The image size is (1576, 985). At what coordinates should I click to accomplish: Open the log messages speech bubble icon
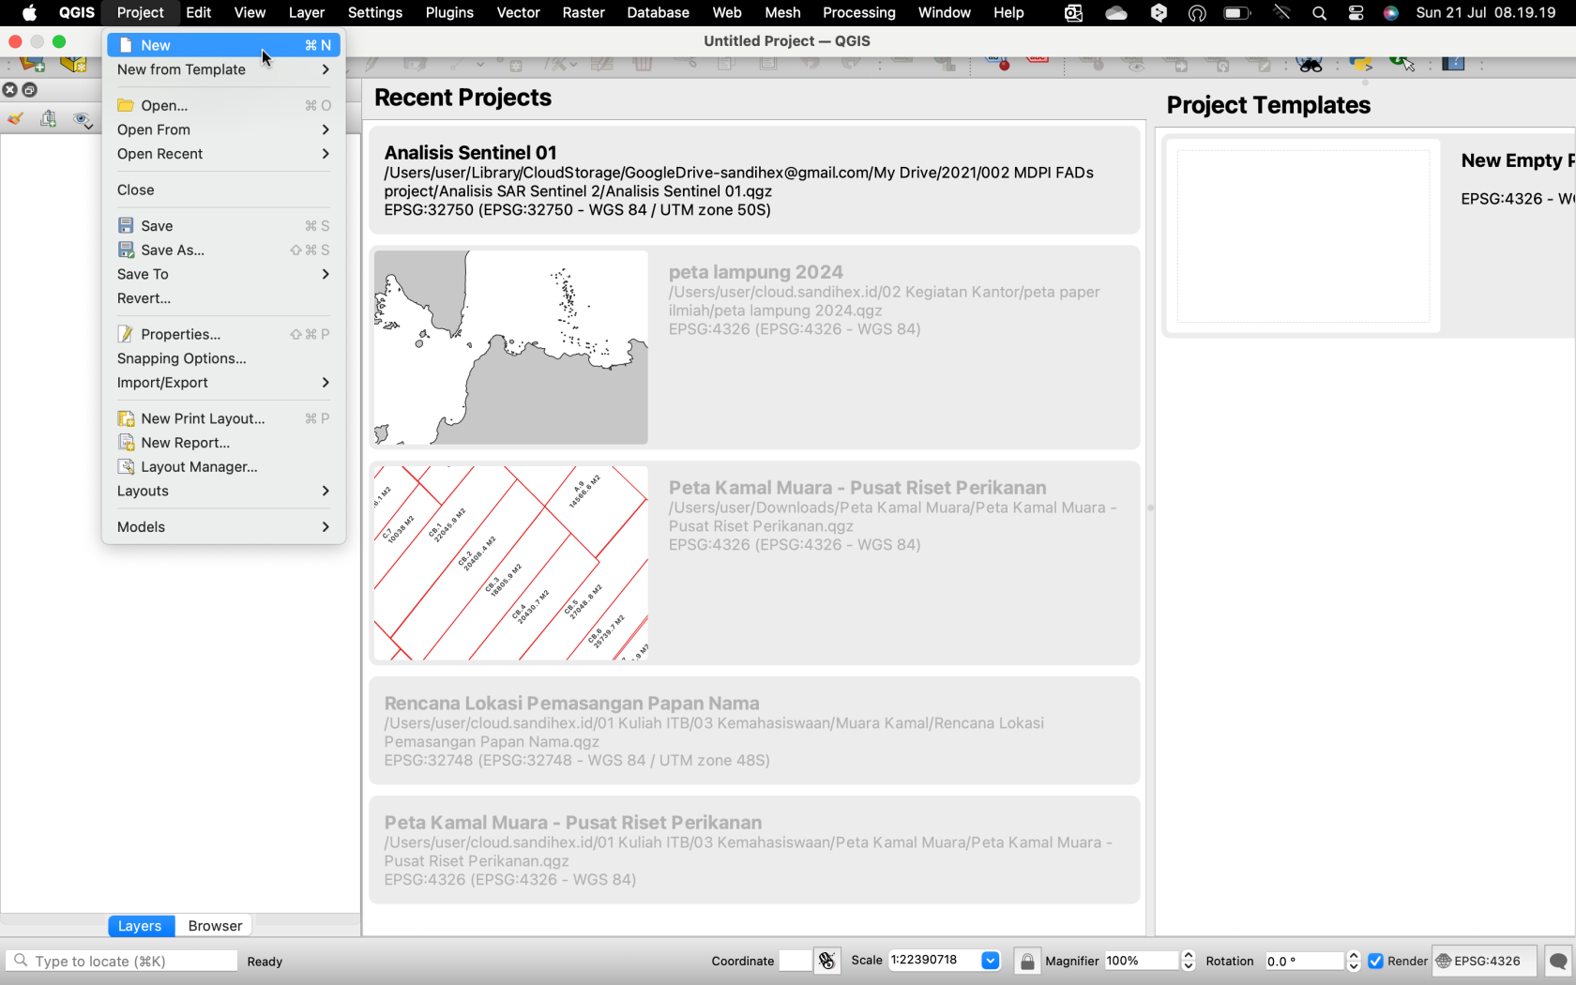point(1558,961)
